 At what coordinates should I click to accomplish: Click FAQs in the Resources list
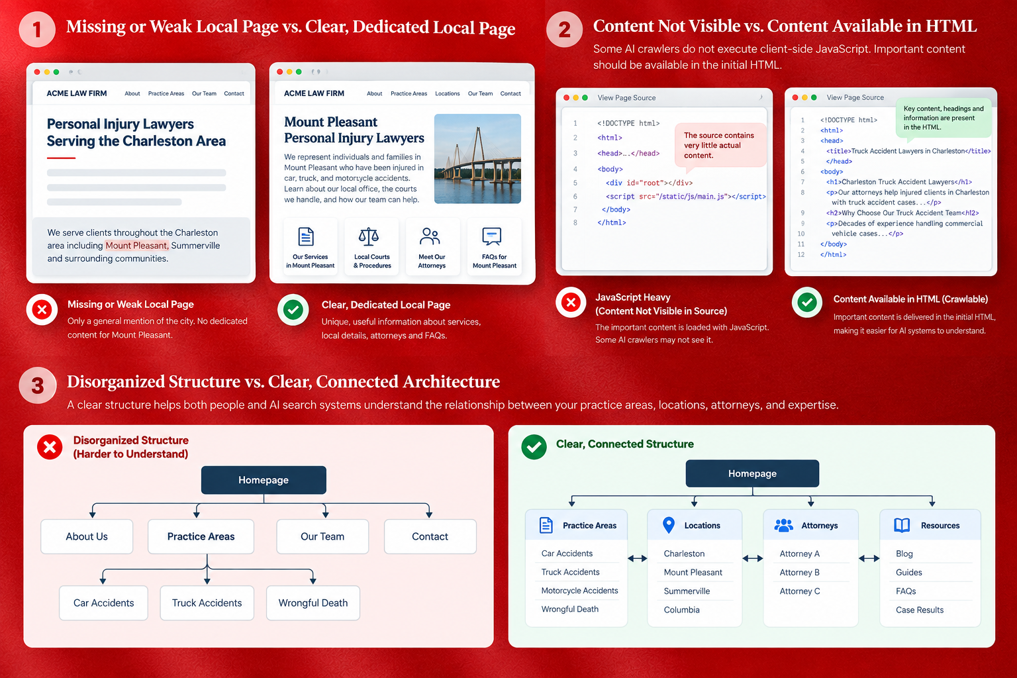point(906,591)
